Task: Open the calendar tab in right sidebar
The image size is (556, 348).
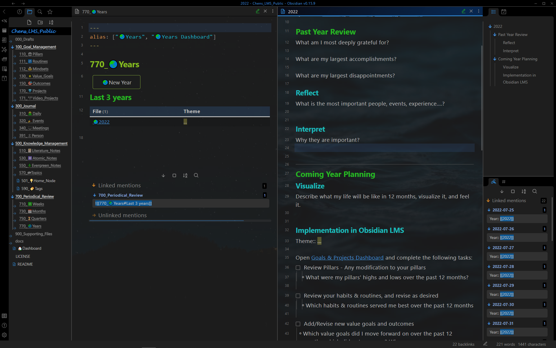Action: 504,12
